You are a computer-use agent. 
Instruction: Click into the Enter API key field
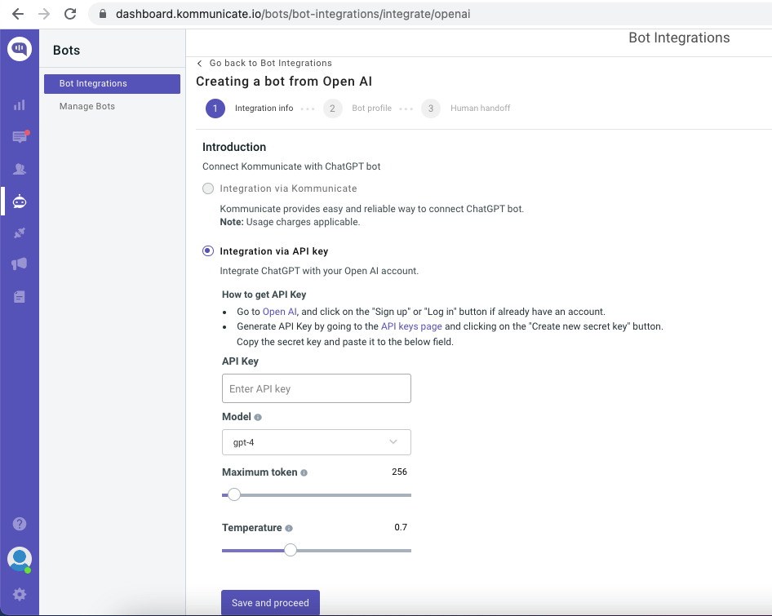pyautogui.click(x=316, y=389)
